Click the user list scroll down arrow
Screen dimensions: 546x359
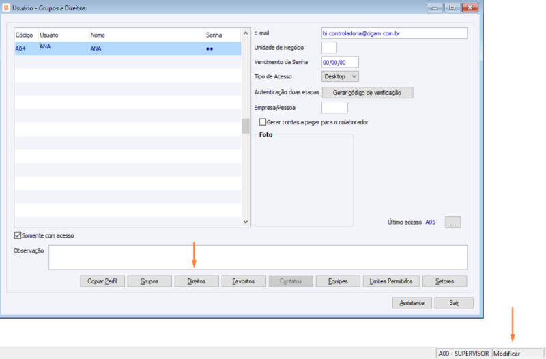246,222
